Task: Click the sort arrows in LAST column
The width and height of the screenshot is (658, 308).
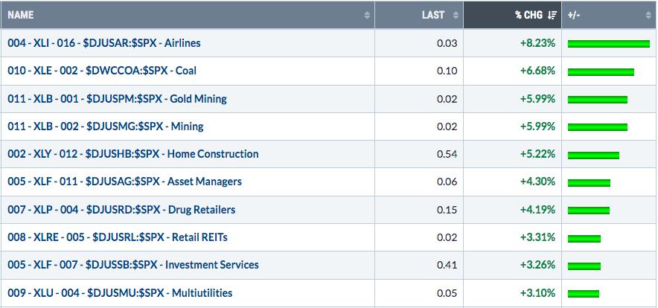Action: tap(456, 15)
